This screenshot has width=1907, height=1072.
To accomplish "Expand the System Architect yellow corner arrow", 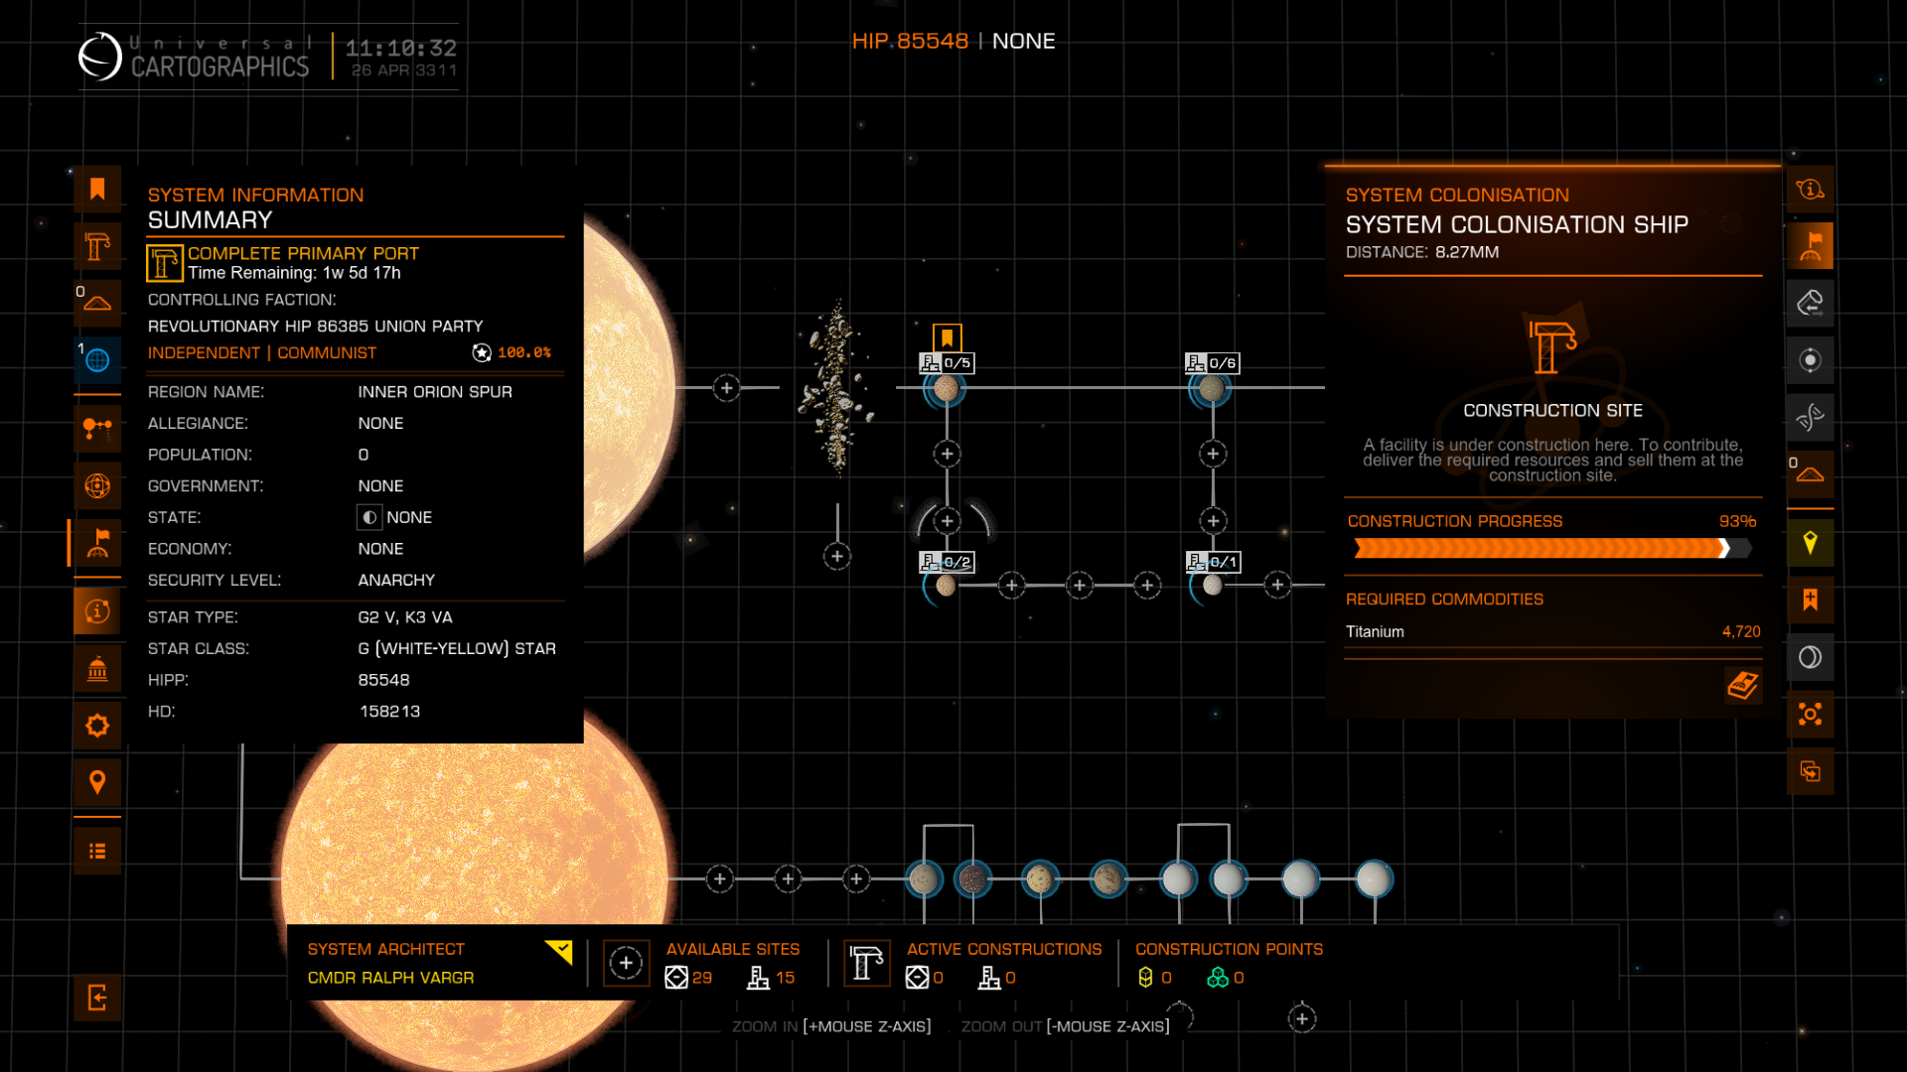I will [560, 952].
